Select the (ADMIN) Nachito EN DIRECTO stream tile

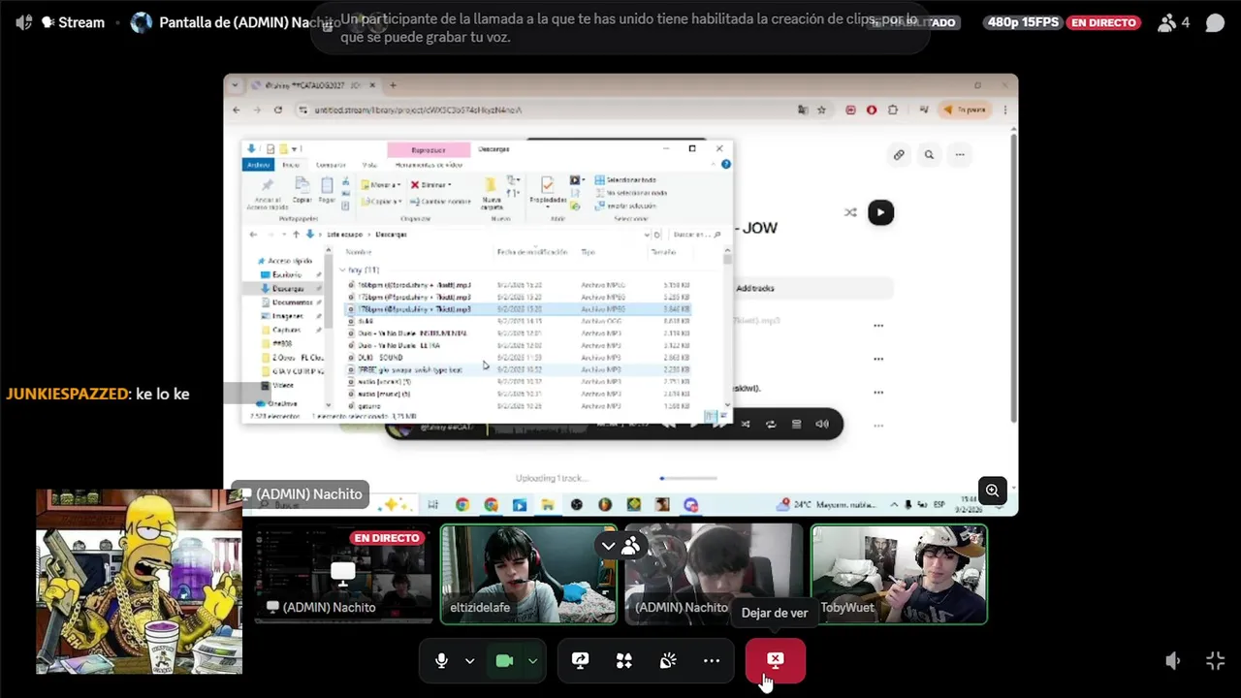point(343,574)
